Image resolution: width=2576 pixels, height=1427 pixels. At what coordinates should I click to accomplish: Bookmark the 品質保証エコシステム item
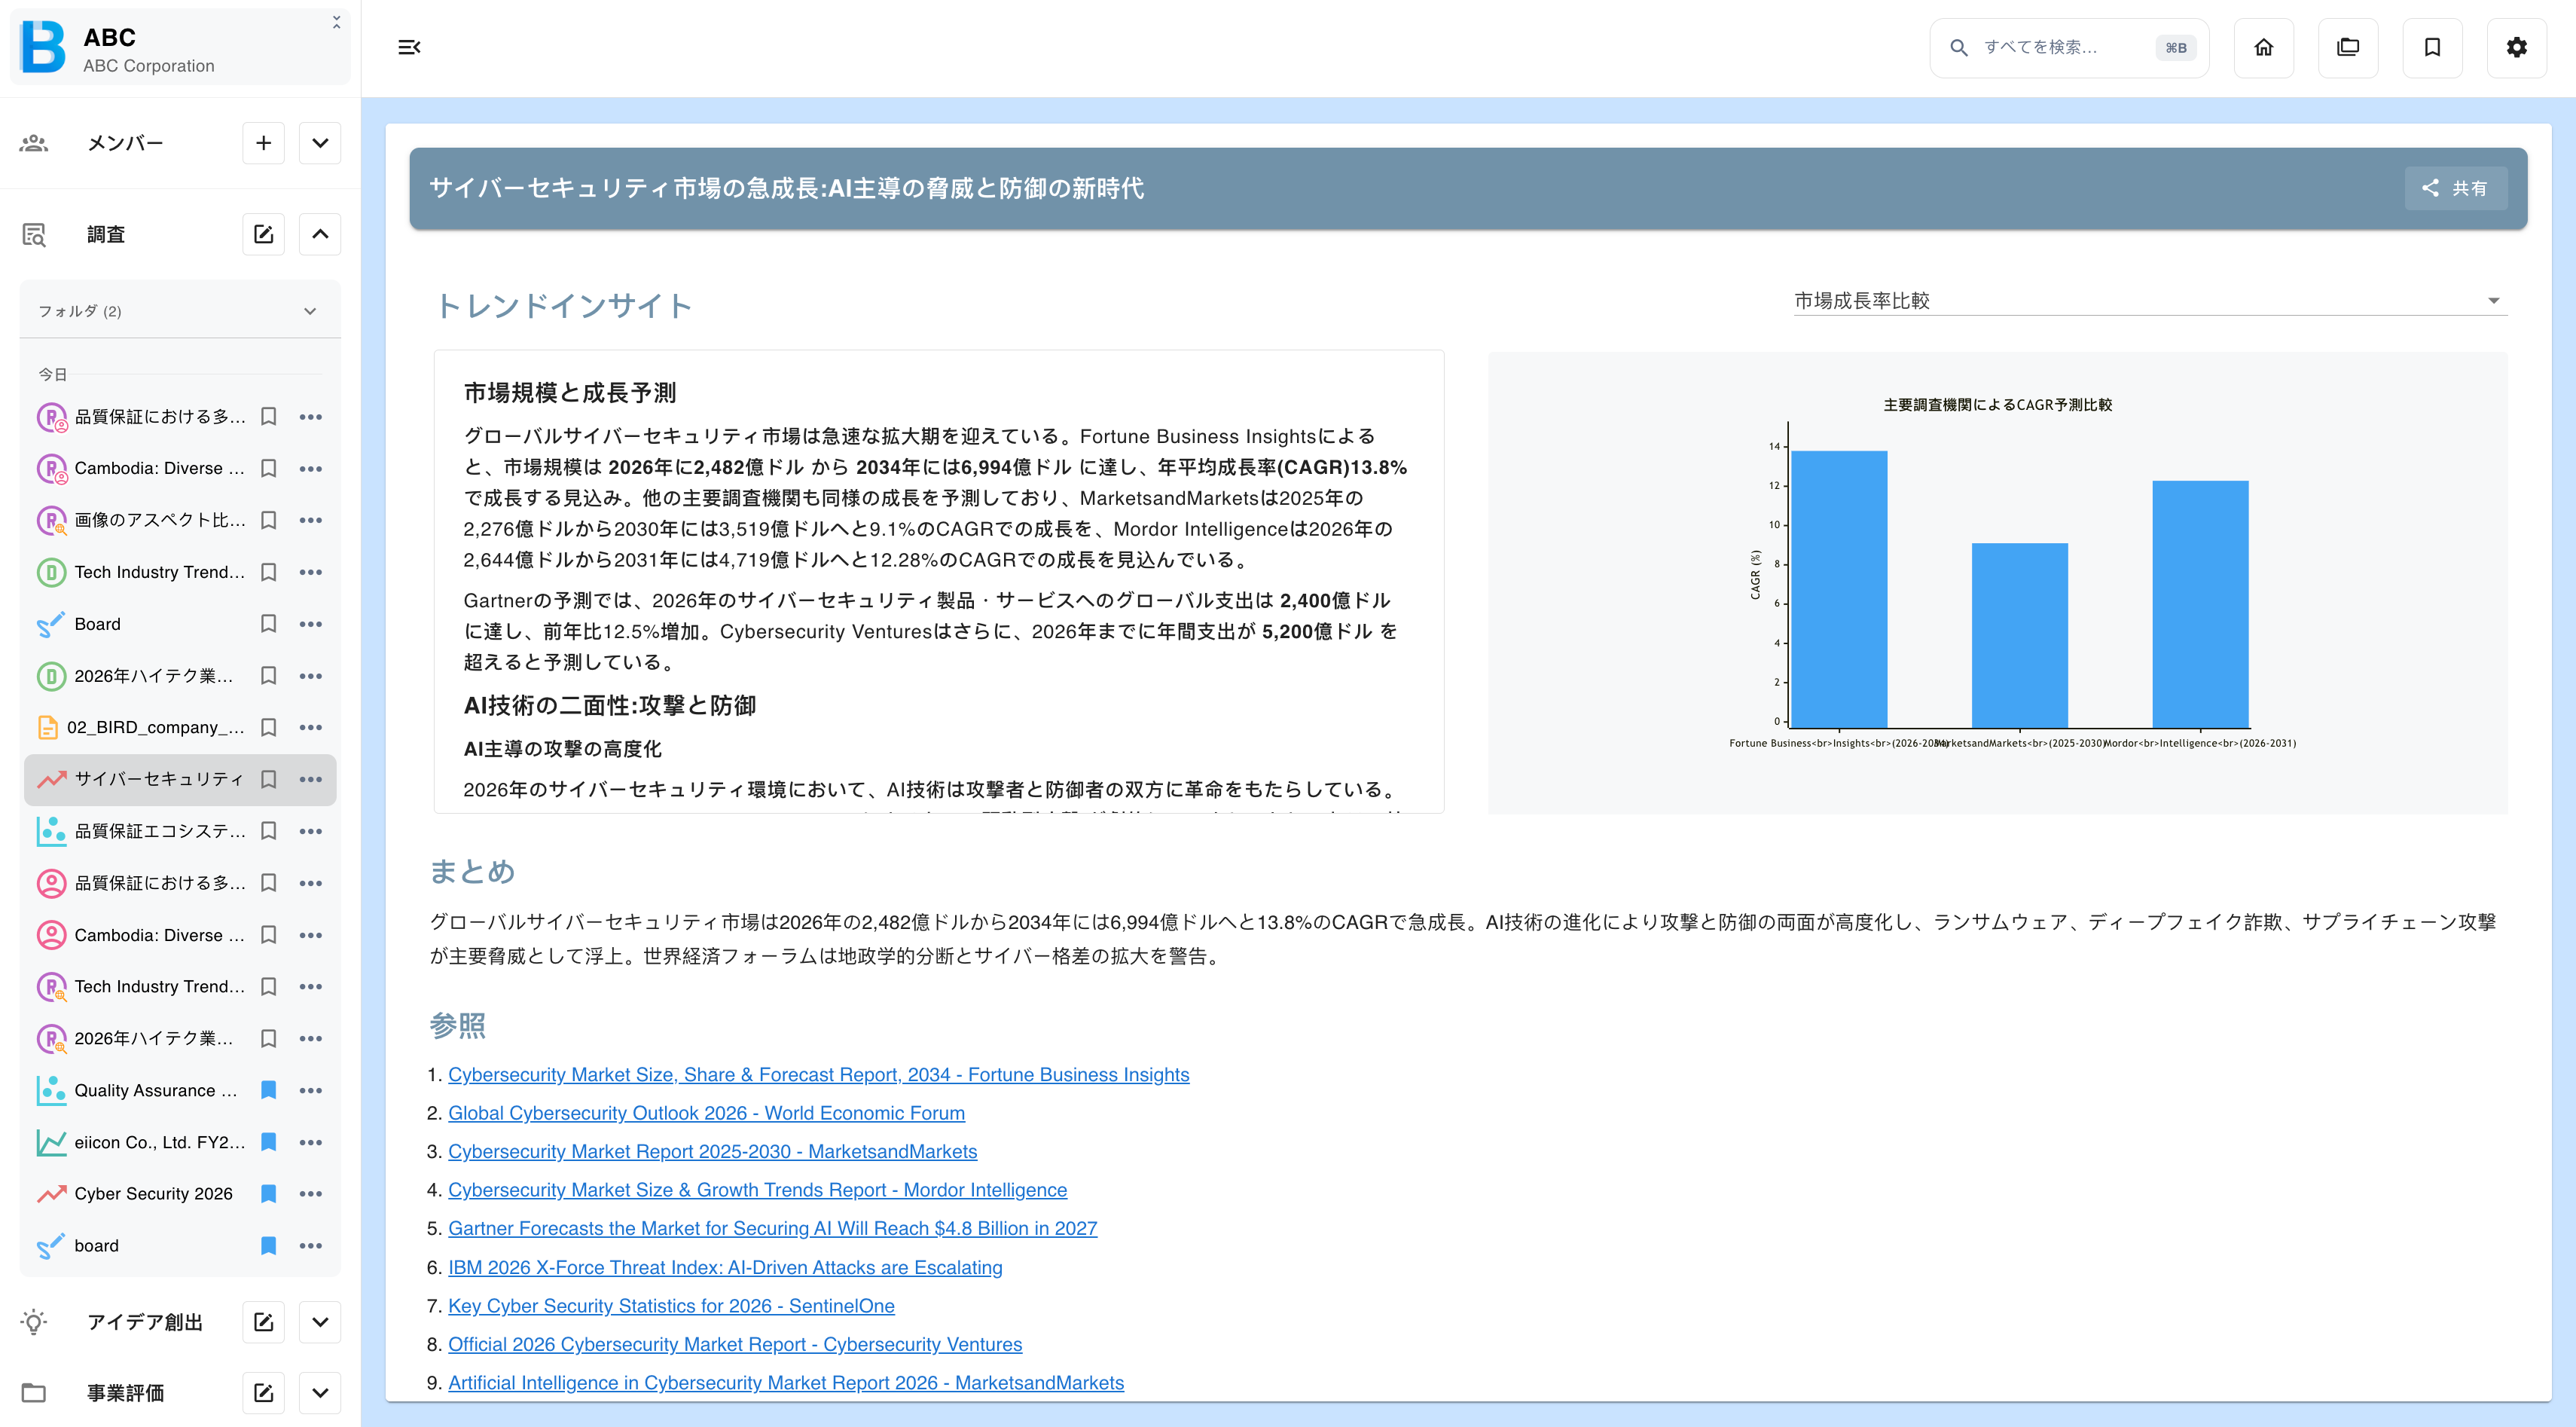coord(268,831)
